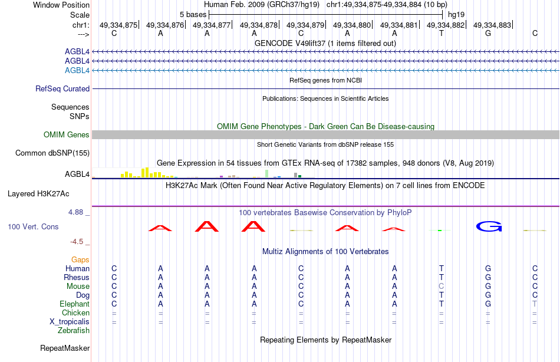The width and height of the screenshot is (560, 362).
Task: Click the T base in reference sequence row
Action: tap(442, 34)
